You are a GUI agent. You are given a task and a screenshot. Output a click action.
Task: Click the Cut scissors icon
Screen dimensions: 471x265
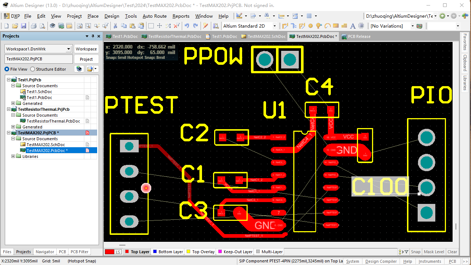pos(115,26)
